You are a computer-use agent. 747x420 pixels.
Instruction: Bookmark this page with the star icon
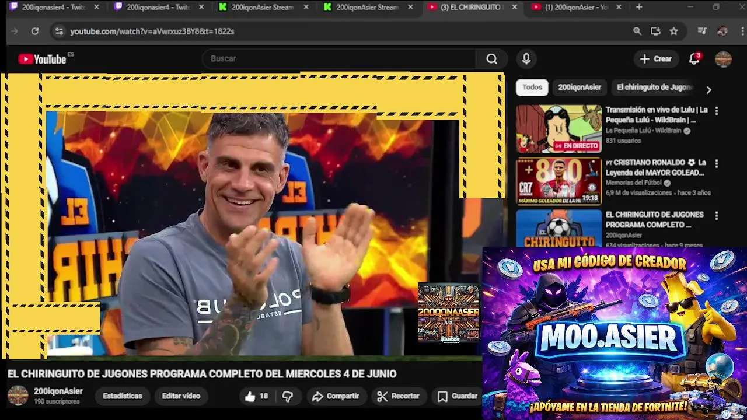[x=674, y=32]
